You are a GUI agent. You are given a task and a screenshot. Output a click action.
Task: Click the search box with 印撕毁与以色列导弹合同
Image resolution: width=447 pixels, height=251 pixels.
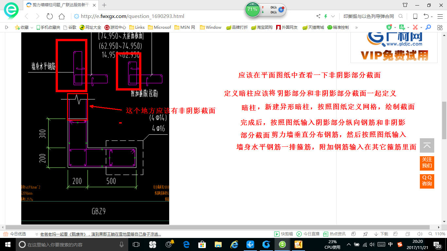(368, 16)
